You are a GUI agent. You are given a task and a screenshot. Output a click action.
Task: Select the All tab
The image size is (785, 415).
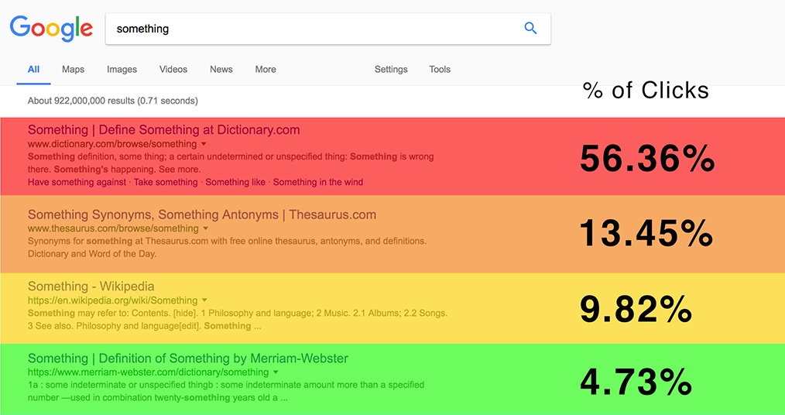click(33, 70)
